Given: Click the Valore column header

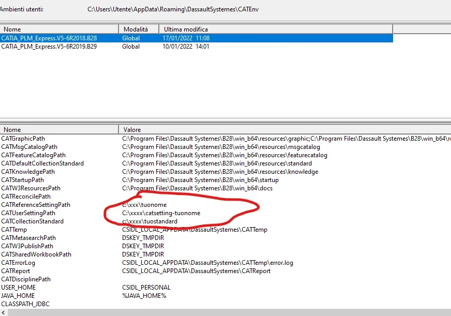Looking at the screenshot, I should click(x=285, y=130).
